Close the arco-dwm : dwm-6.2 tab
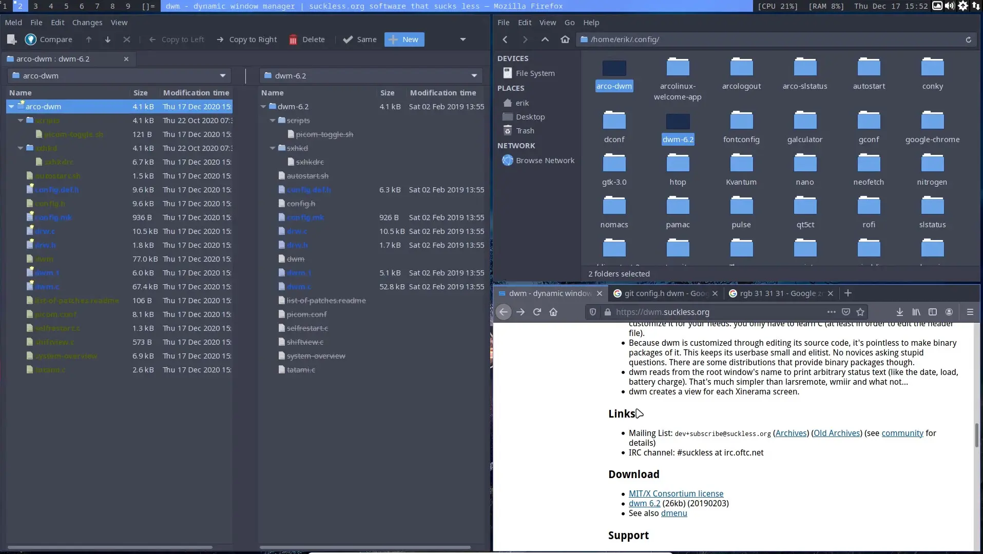 (126, 59)
